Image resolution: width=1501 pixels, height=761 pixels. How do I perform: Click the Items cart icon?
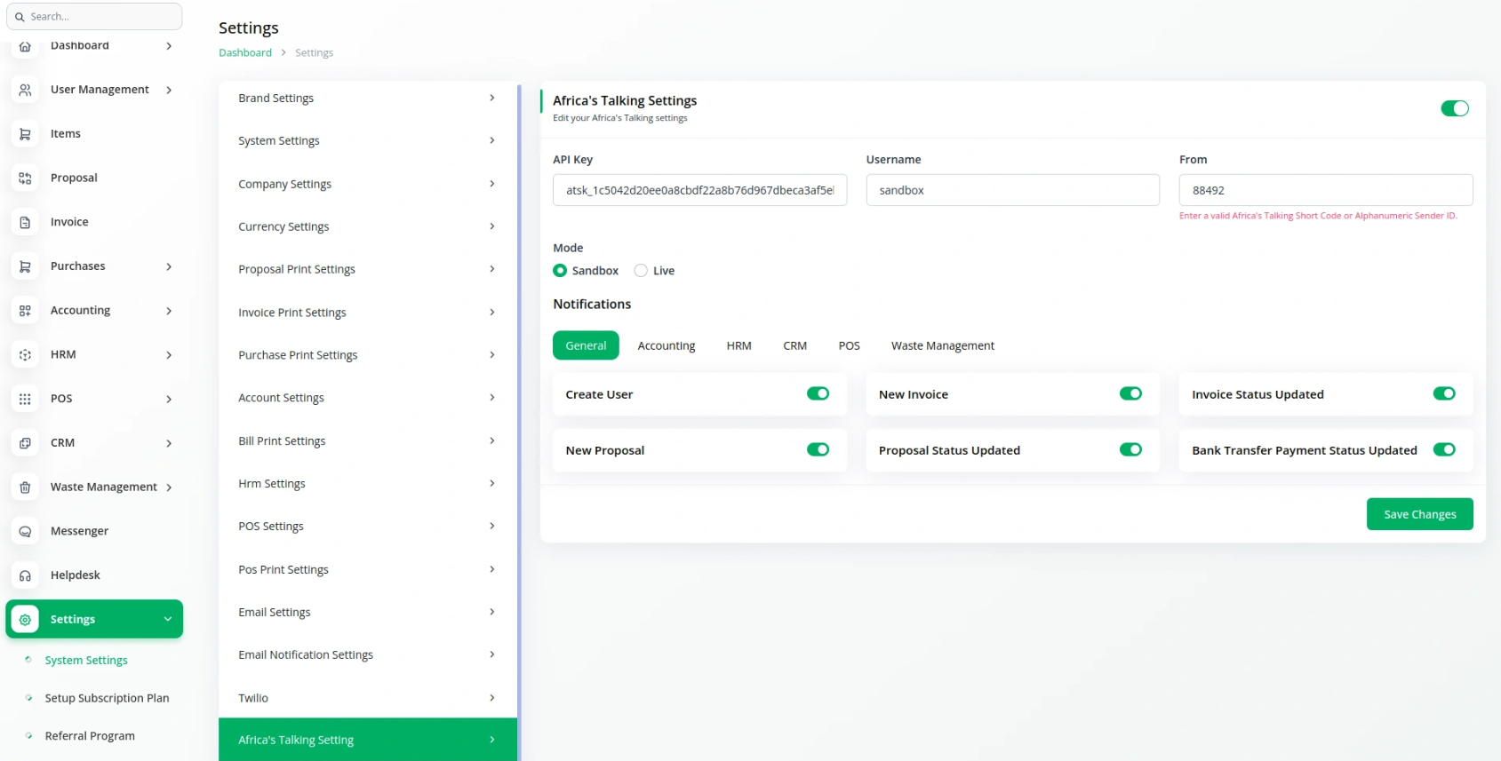tap(25, 134)
